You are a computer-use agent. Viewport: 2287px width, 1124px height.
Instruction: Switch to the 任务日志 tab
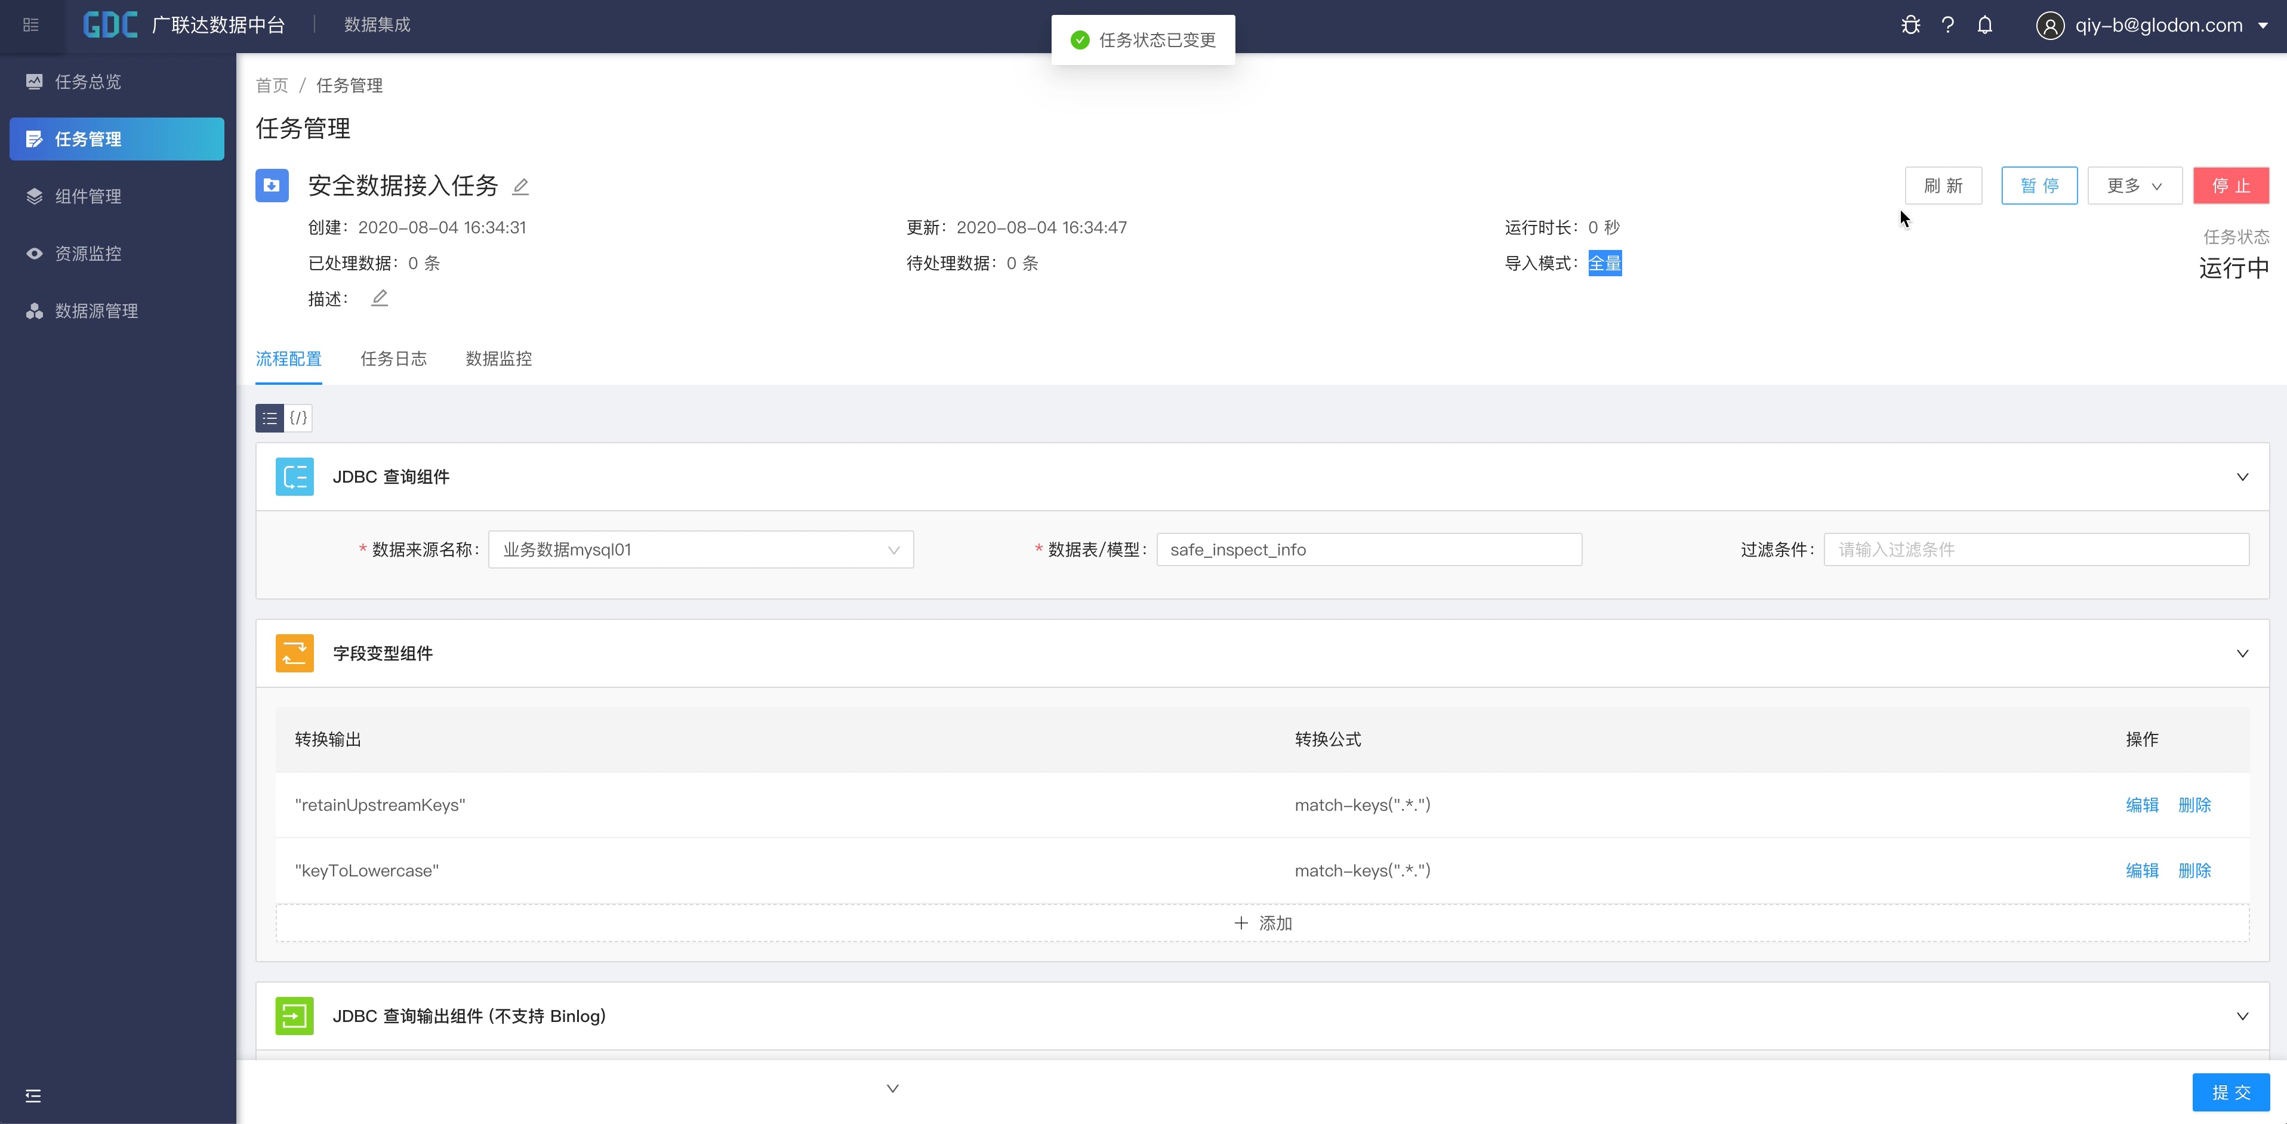pyautogui.click(x=393, y=359)
